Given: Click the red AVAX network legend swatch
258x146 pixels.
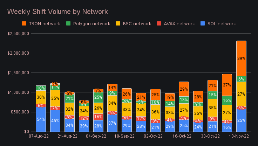Looking at the screenshot, I should 159,23.
